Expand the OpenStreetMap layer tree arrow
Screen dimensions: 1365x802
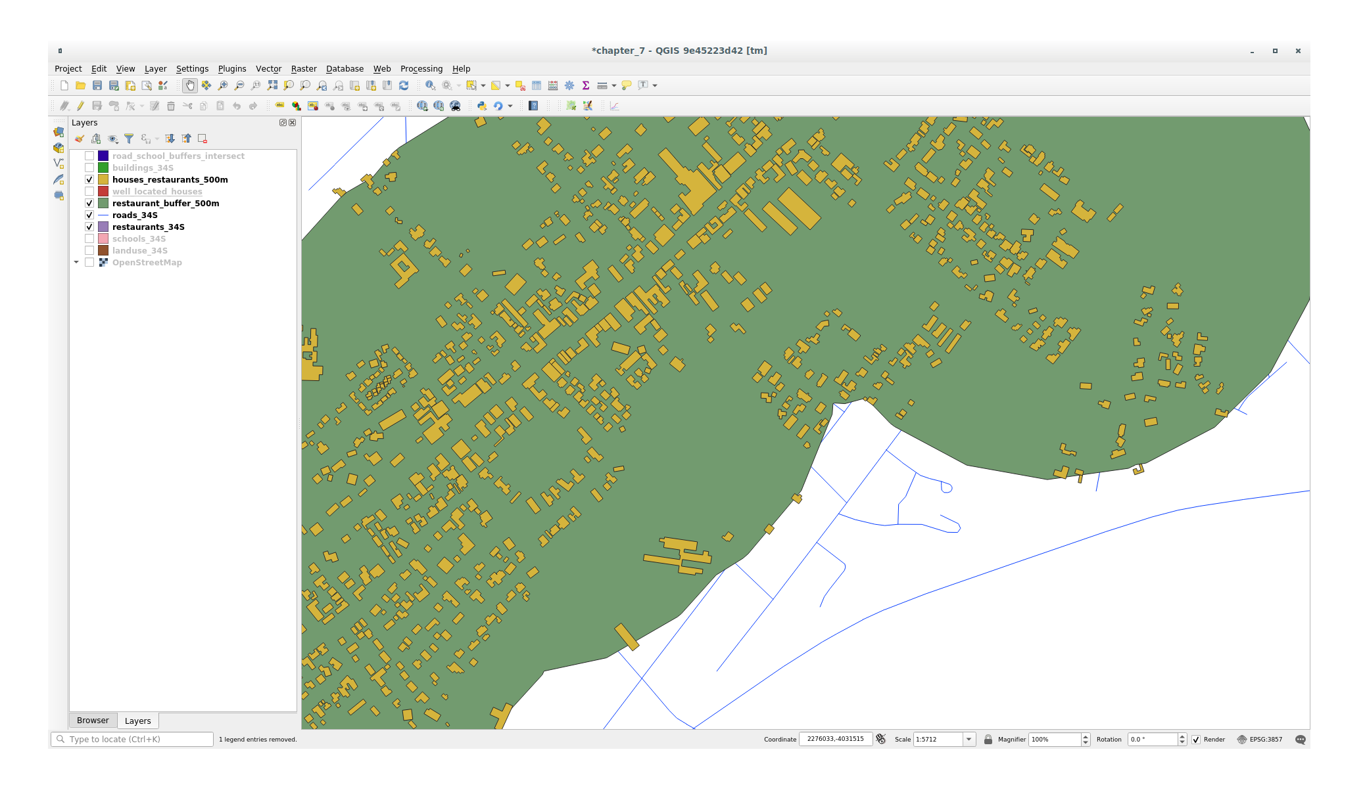click(76, 262)
